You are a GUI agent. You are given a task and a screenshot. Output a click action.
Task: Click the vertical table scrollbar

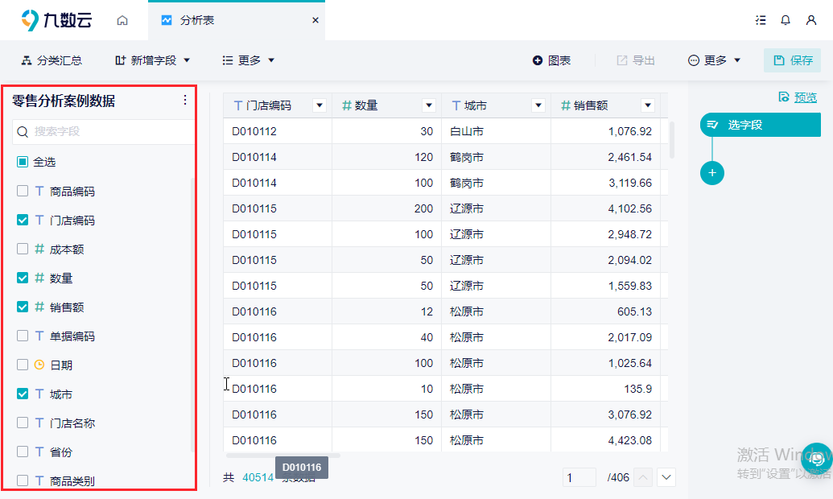click(x=672, y=140)
